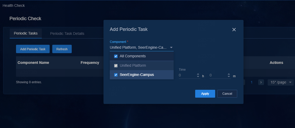
Task: Refresh the periodic tasks list
Action: pyautogui.click(x=62, y=49)
